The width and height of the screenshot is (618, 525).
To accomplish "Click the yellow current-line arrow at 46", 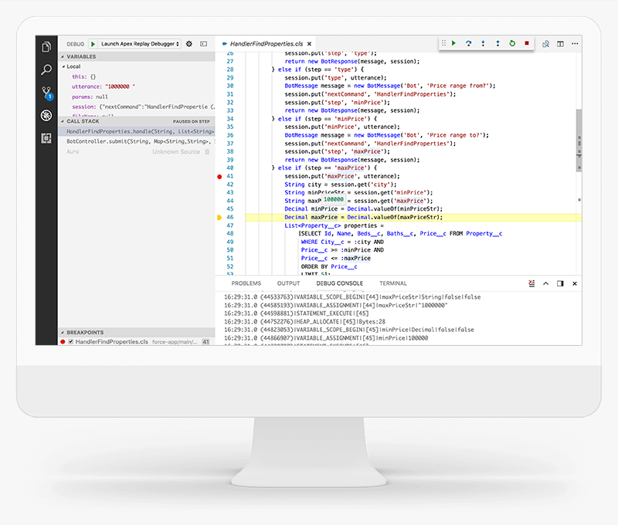I will (x=219, y=218).
